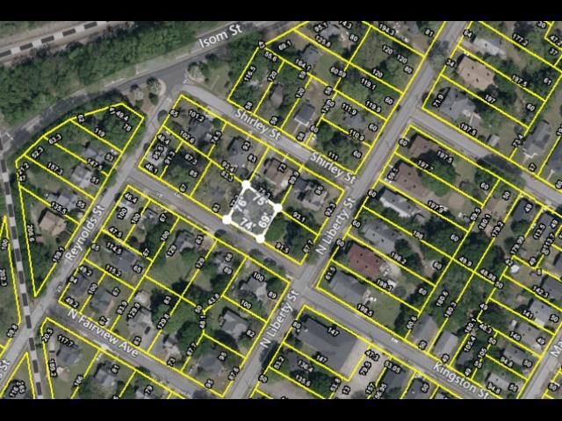Click the 75' dimension label on selected parcel

pyautogui.click(x=258, y=200)
